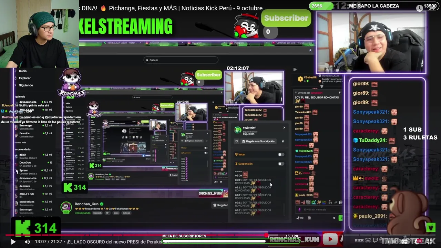Select the perú tag

click(116, 213)
